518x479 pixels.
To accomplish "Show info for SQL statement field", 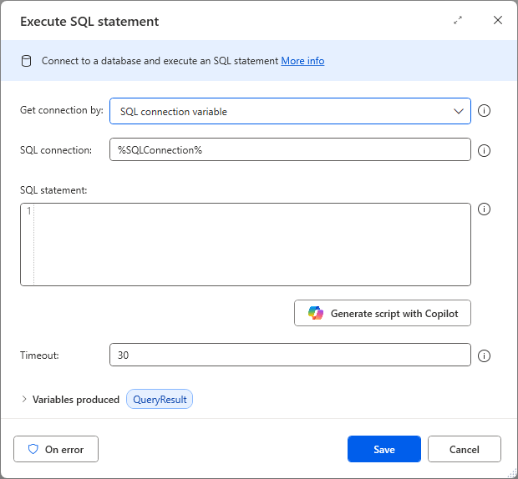I will pyautogui.click(x=484, y=209).
